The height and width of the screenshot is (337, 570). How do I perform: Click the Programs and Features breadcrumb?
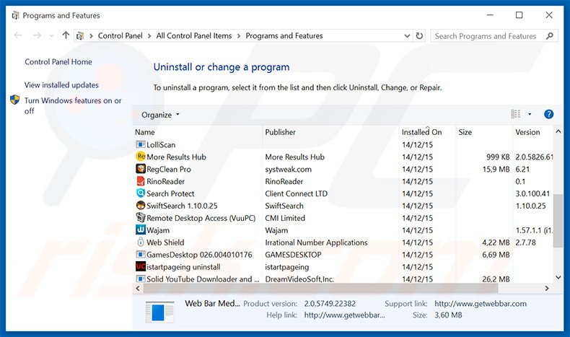click(x=284, y=35)
